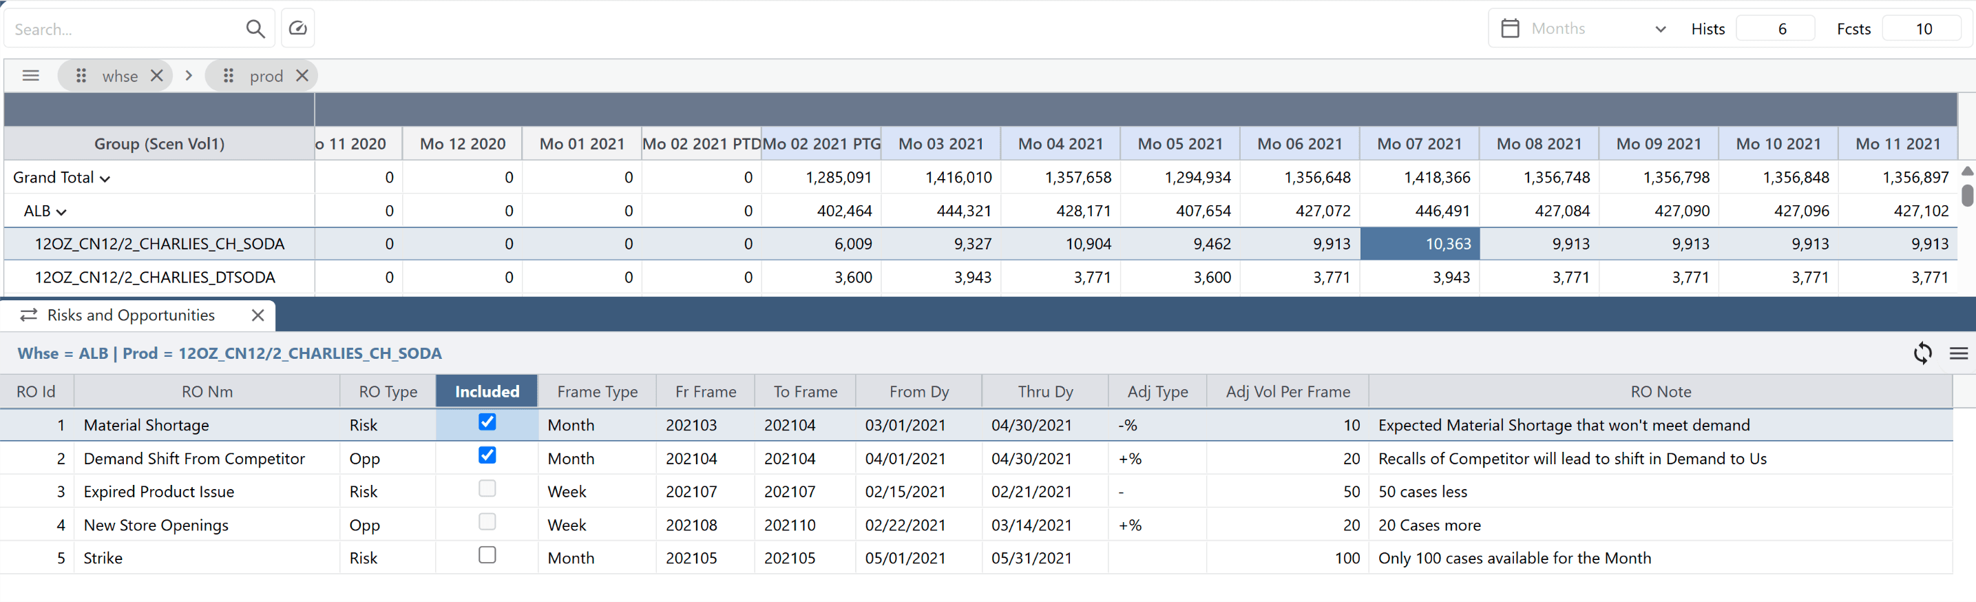Click the Thru Dy column header
Viewport: 1976px width, 602px height.
(x=1044, y=392)
